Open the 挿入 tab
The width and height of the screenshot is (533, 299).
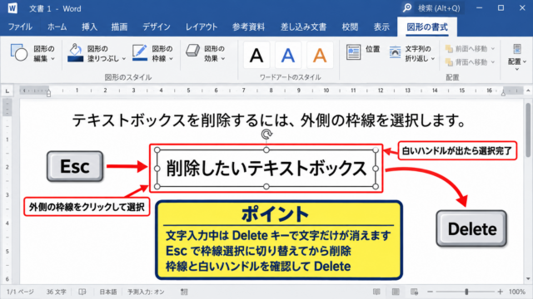89,27
